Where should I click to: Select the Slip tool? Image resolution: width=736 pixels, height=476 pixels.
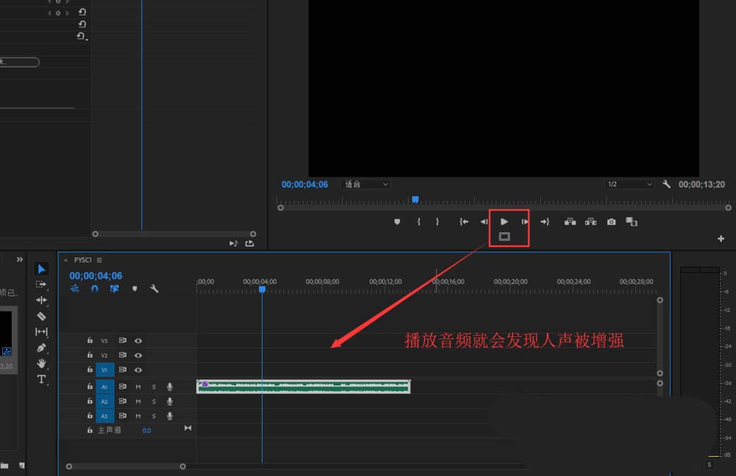pyautogui.click(x=41, y=332)
